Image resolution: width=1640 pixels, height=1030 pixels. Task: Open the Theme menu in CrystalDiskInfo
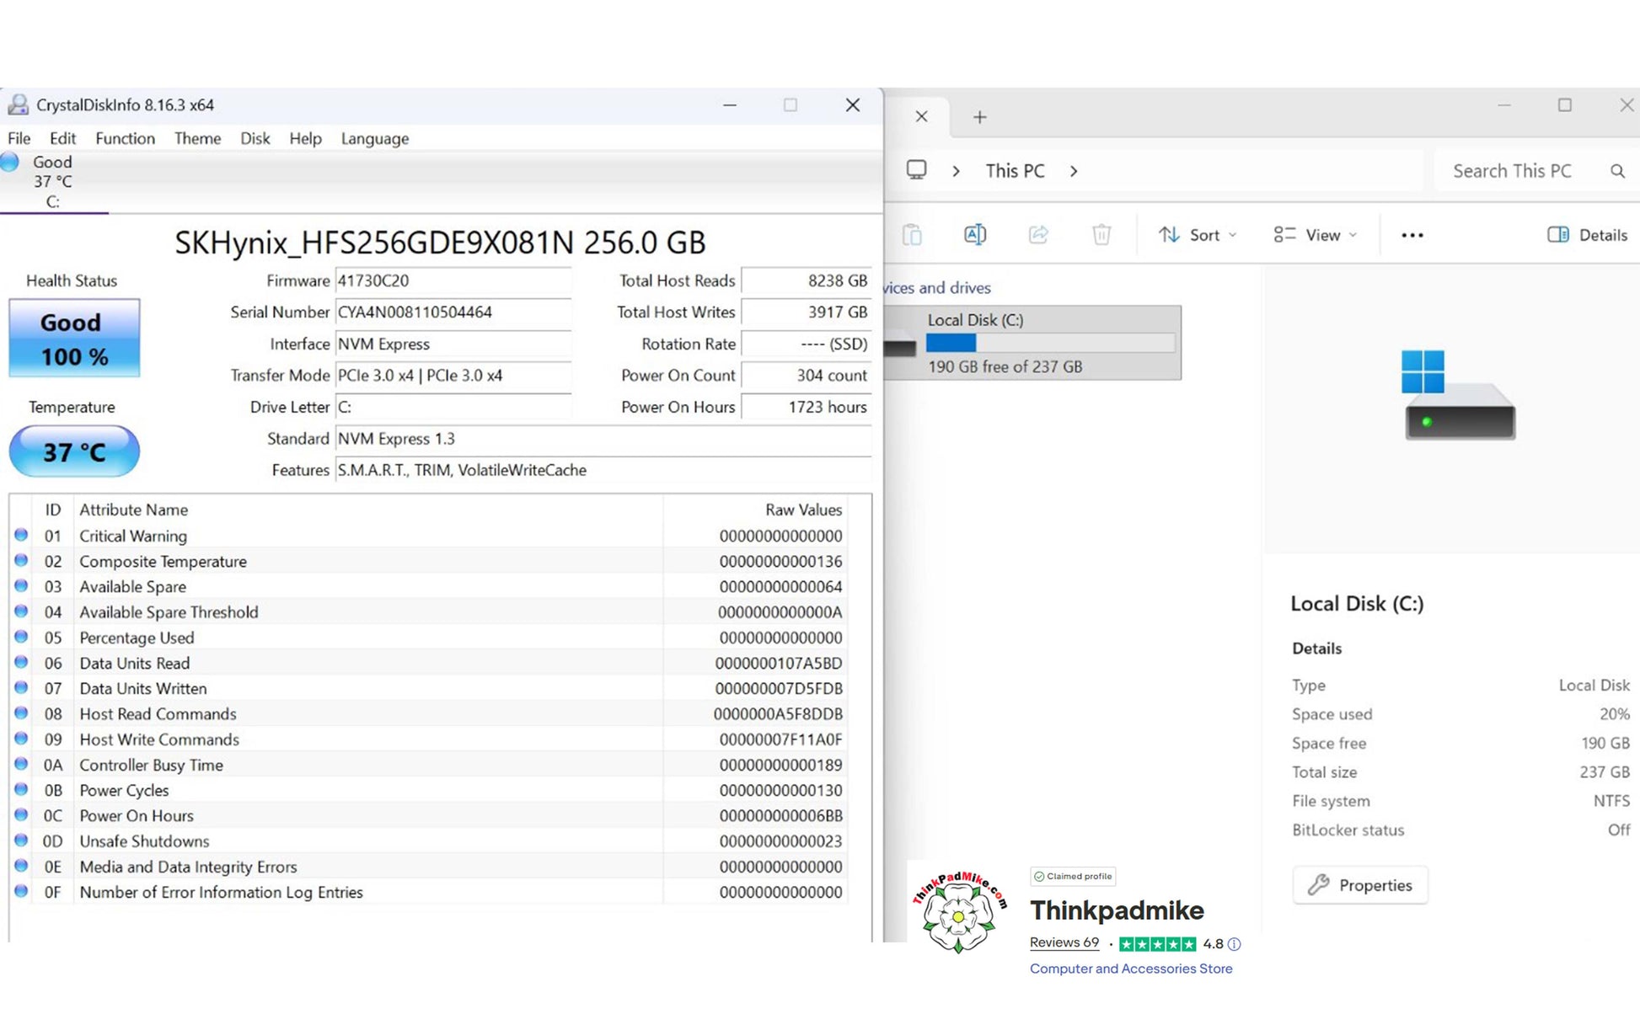pos(197,138)
